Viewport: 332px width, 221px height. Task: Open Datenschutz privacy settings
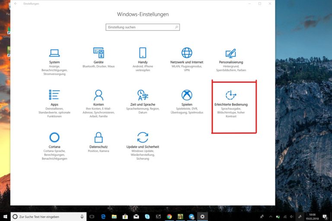tap(99, 142)
